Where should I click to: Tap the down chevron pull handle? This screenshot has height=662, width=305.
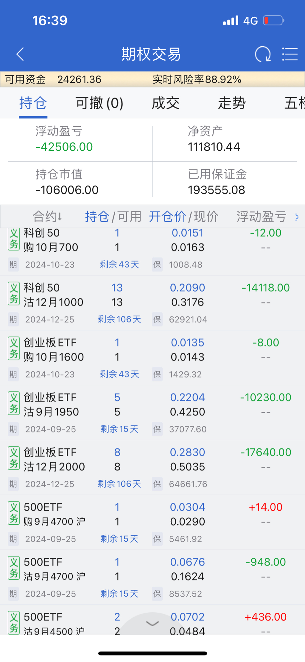coord(152,624)
